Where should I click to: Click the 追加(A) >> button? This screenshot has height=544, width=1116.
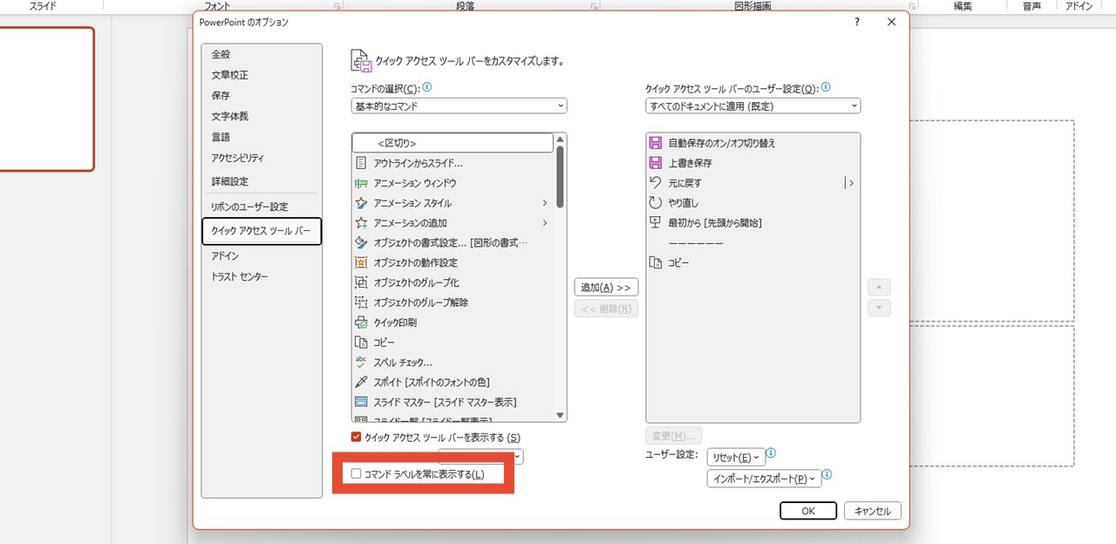click(606, 288)
